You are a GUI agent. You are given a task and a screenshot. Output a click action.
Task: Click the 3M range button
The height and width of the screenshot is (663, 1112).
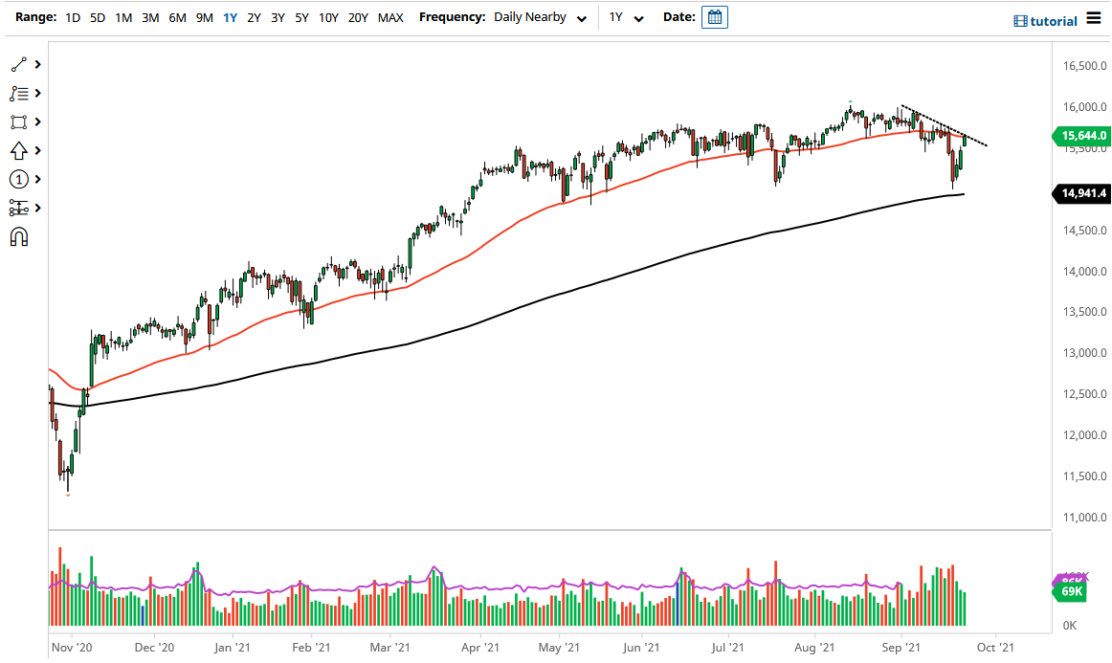coord(149,17)
